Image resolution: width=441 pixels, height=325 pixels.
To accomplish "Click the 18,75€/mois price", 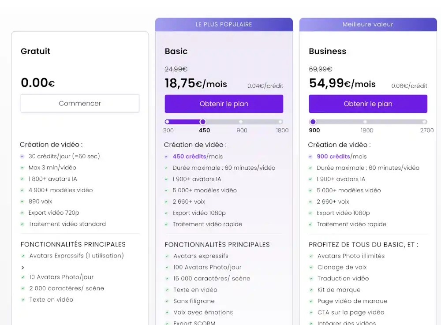I will click(196, 83).
